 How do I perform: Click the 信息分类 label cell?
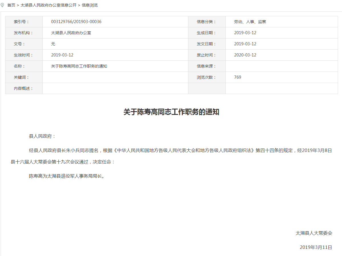click(207, 22)
